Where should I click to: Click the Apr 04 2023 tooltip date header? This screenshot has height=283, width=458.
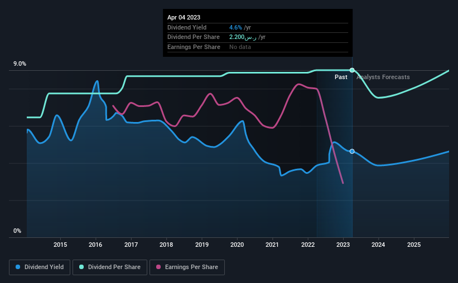184,17
